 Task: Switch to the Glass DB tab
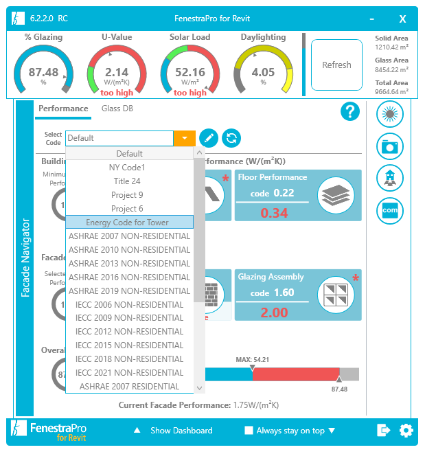[117, 109]
